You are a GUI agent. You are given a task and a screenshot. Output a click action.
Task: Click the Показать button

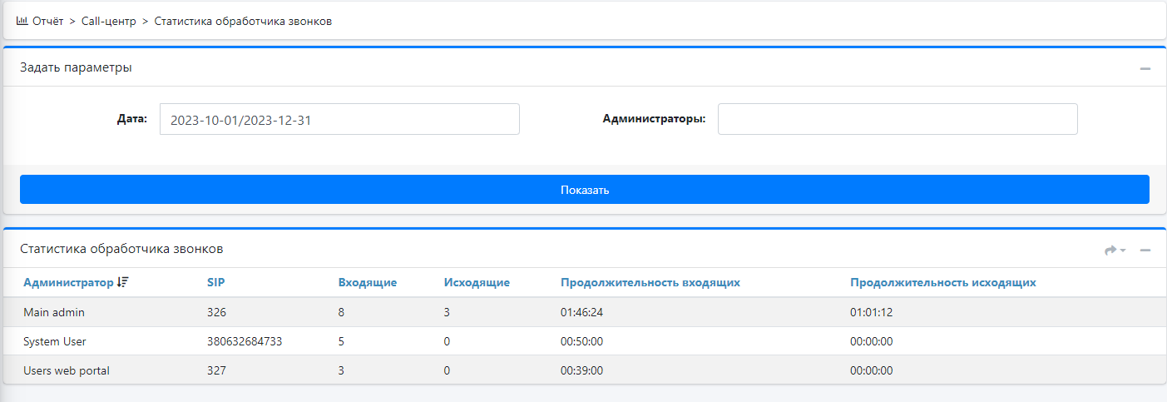coord(584,190)
